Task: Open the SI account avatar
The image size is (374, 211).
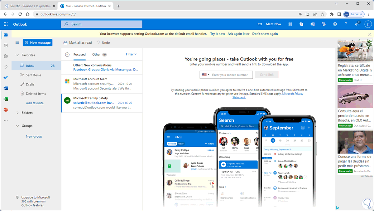Action: (x=368, y=24)
